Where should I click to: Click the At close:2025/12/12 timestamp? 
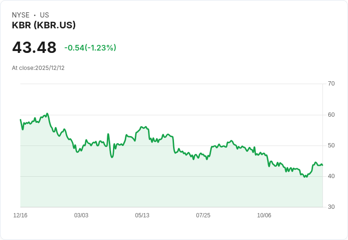pos(38,68)
